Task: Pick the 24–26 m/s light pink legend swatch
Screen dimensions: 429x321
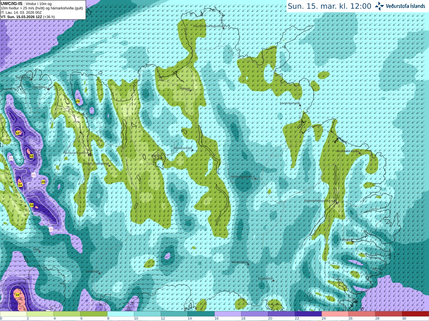Action: [335, 314]
